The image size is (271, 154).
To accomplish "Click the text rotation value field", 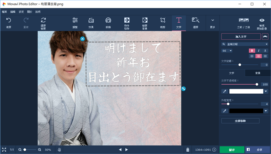I will point(265,65).
